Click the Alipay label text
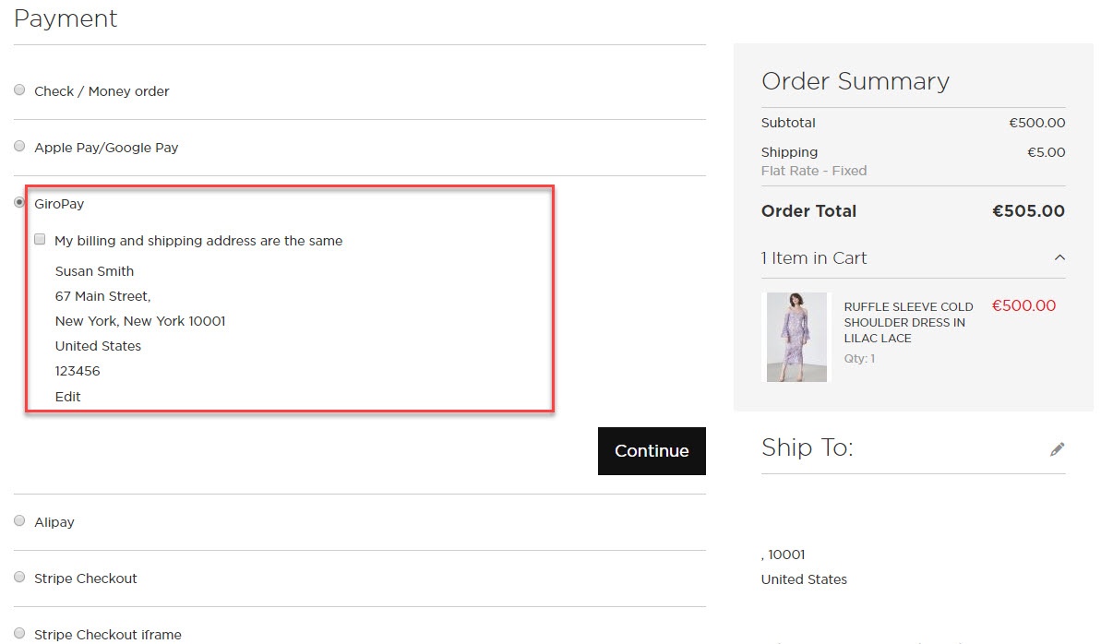Viewport: 1113px width, 644px height. (x=54, y=522)
